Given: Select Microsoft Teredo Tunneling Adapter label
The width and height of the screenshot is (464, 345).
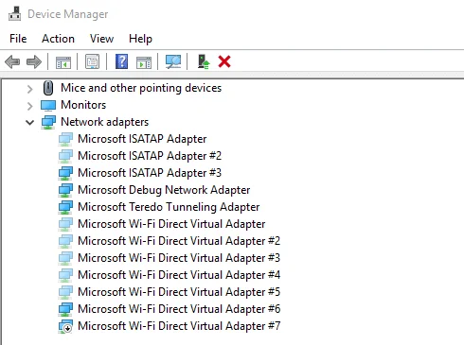Looking at the screenshot, I should tap(169, 207).
